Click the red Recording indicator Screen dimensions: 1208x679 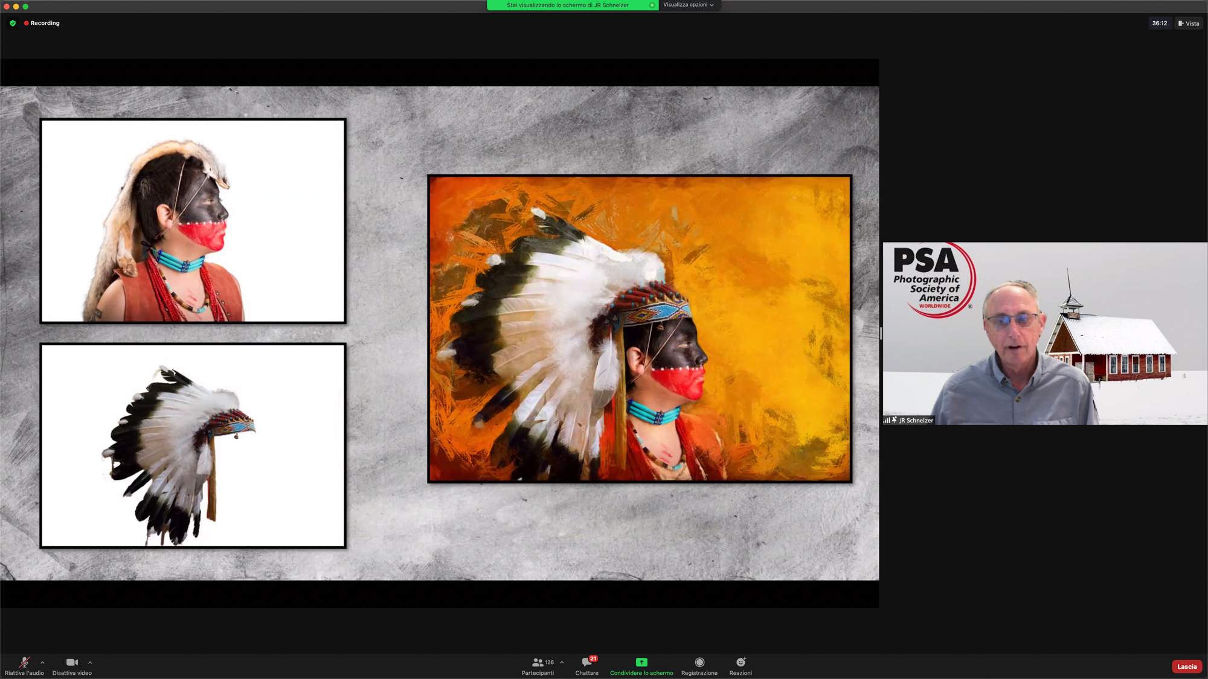(42, 23)
